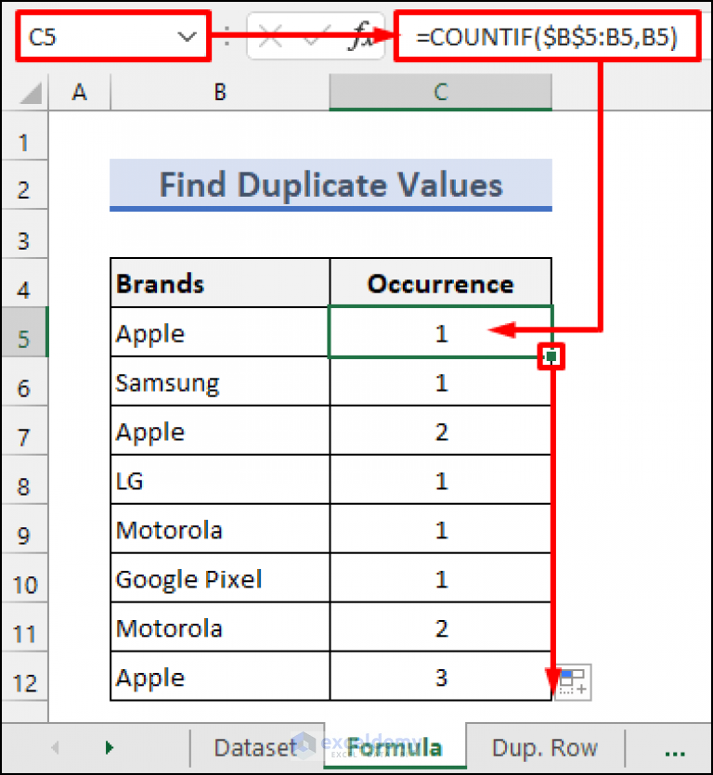Select row 10 header
This screenshot has height=775, width=713.
click(24, 578)
